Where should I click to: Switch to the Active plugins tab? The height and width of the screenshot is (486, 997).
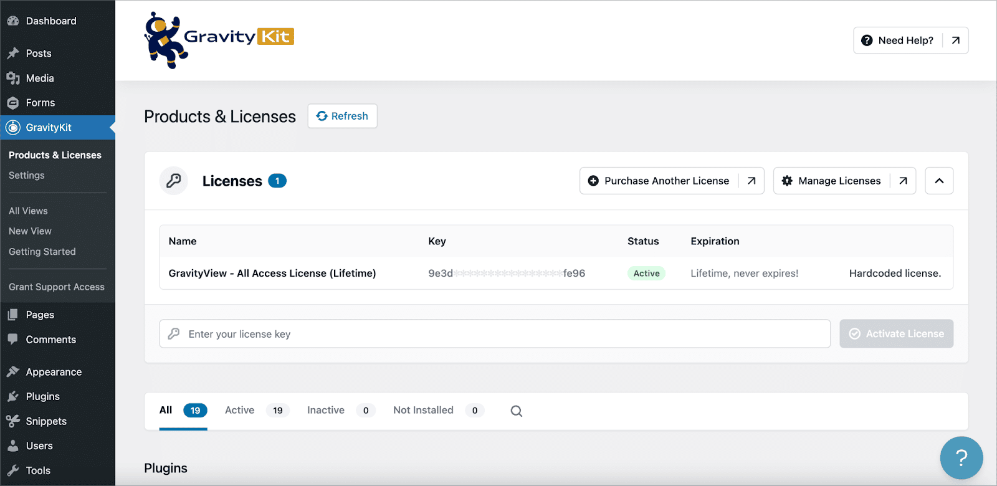(257, 410)
